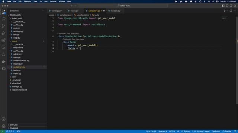
Task: Open editor More Actions ellipsis
Action: click(235, 11)
